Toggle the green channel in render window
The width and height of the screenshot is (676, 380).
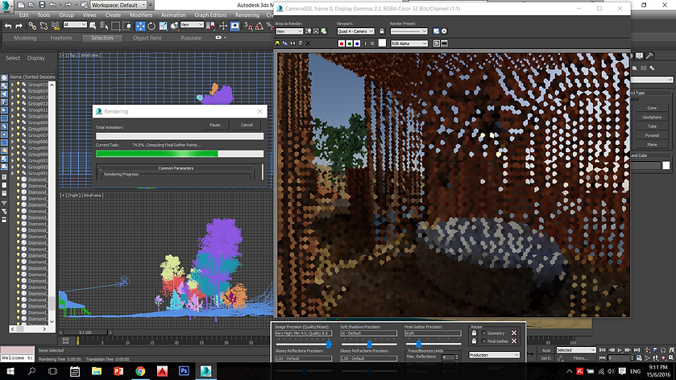(349, 43)
